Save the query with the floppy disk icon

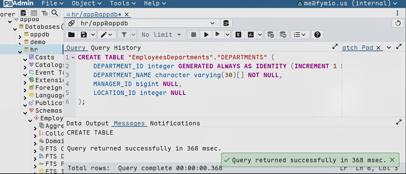(x=84, y=35)
